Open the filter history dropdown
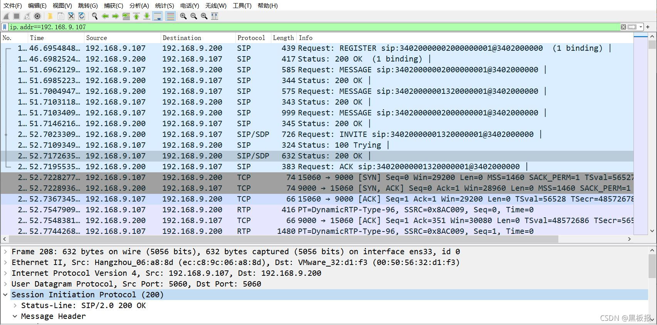 640,27
